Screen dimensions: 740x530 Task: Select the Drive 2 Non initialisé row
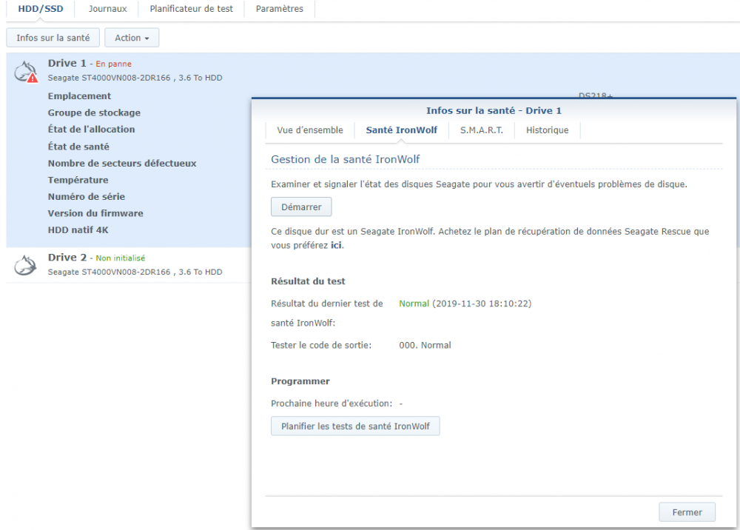pos(129,265)
